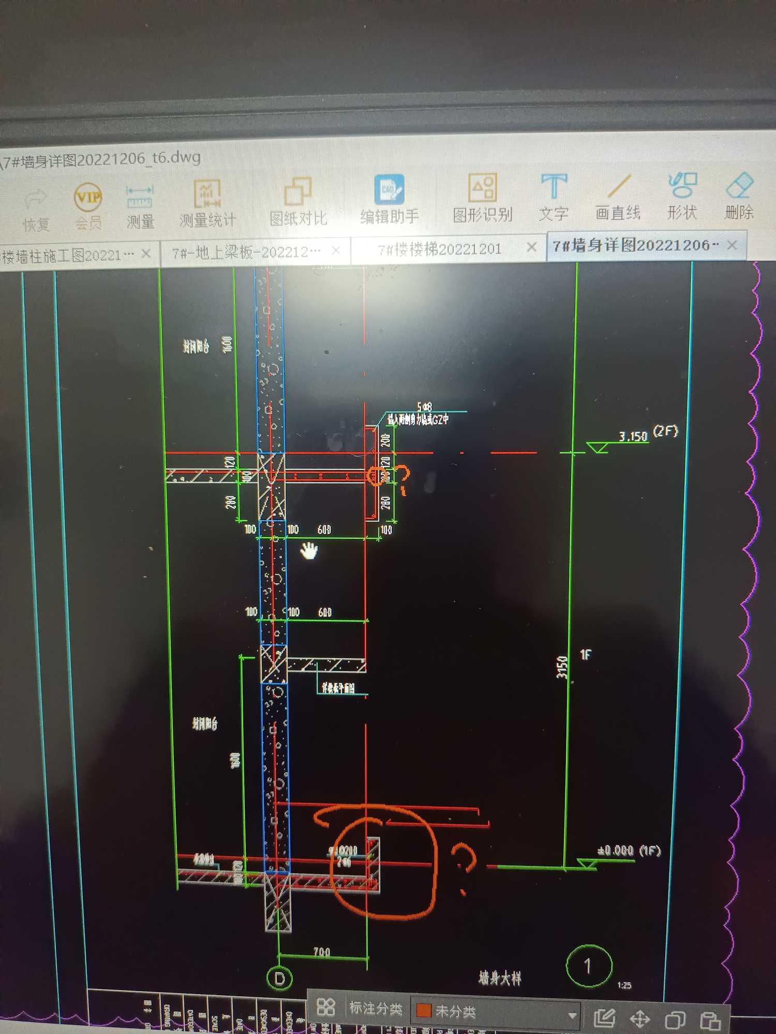Screen dimensions: 776x1034
Task: Click the copy annotation icon
Action: [x=675, y=1020]
